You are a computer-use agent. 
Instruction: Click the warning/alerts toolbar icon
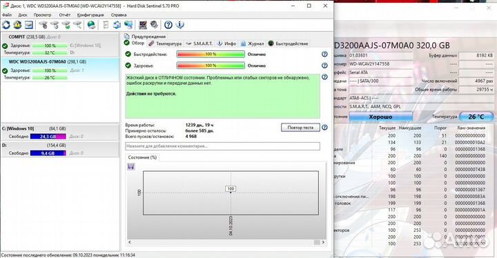tap(17, 25)
